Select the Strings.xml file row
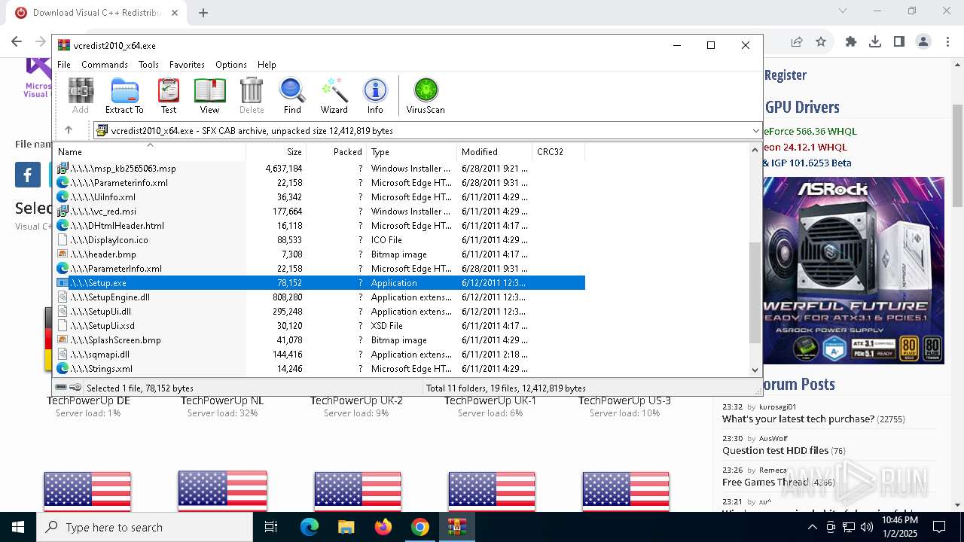Image resolution: width=964 pixels, height=542 pixels. coord(320,369)
